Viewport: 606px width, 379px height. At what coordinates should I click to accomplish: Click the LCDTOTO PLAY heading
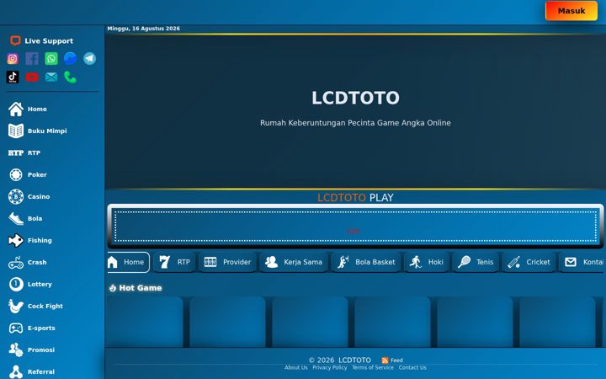(355, 198)
